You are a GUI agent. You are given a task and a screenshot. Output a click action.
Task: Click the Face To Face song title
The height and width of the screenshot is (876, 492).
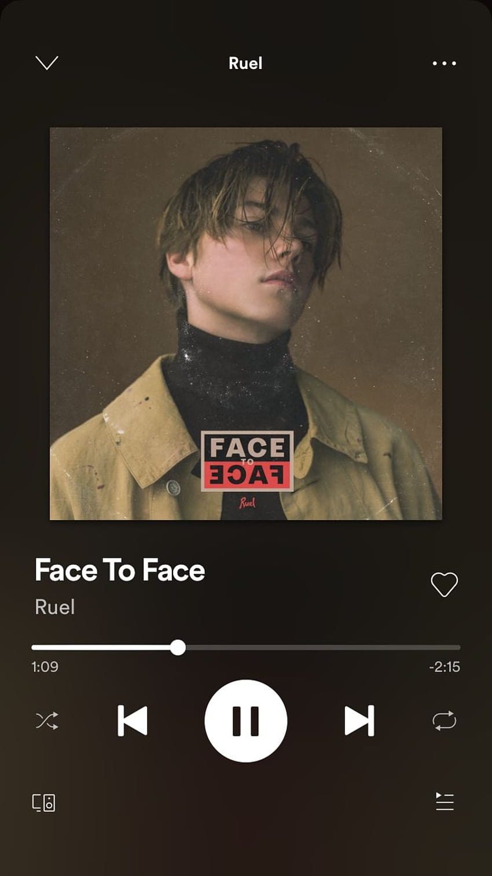(120, 570)
